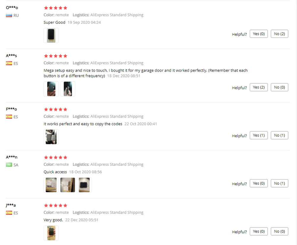297x245 pixels.
Task: Vote Yes (0) on J***a's Very good review
Action: click(x=259, y=231)
